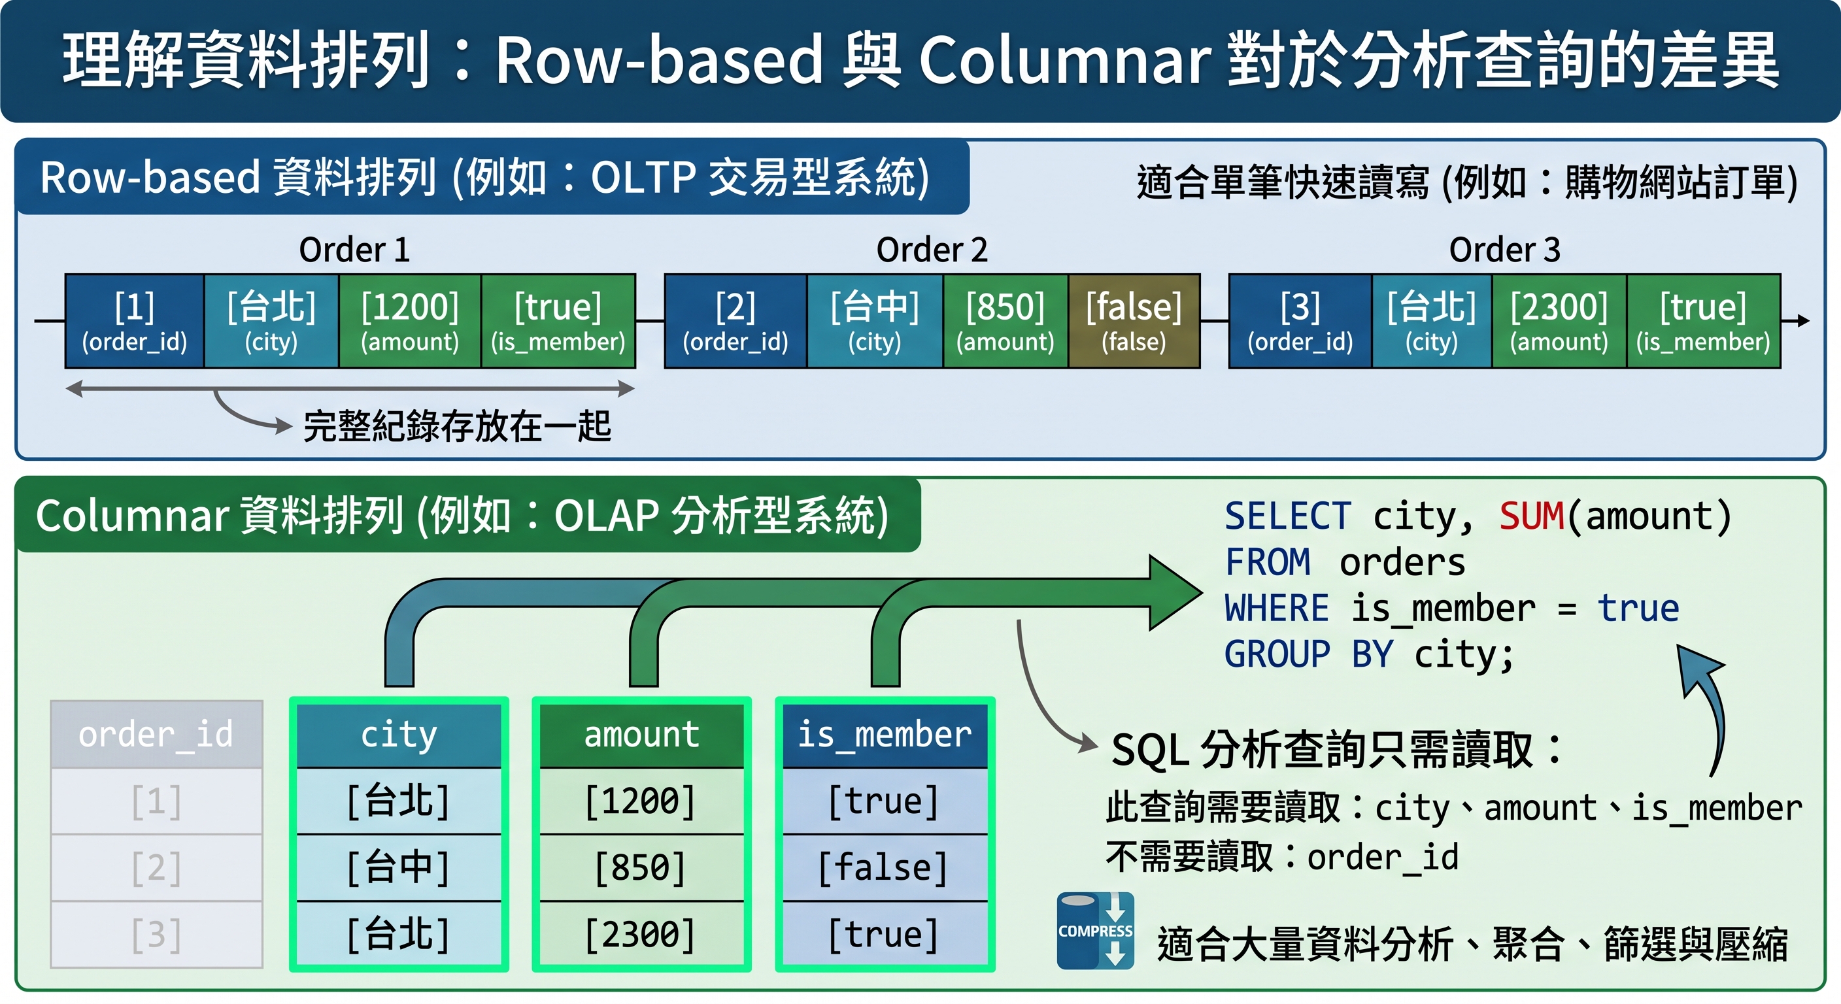Click [台中] in the city column
1841x1004 pixels.
pyautogui.click(x=399, y=867)
